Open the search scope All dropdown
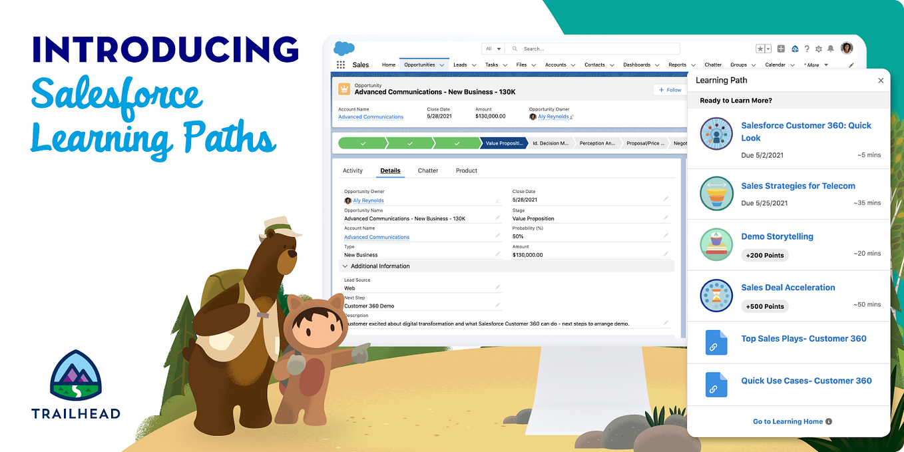904x452 pixels. tap(493, 49)
